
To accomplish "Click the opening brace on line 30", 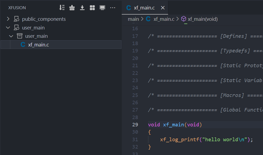I will (x=149, y=132).
